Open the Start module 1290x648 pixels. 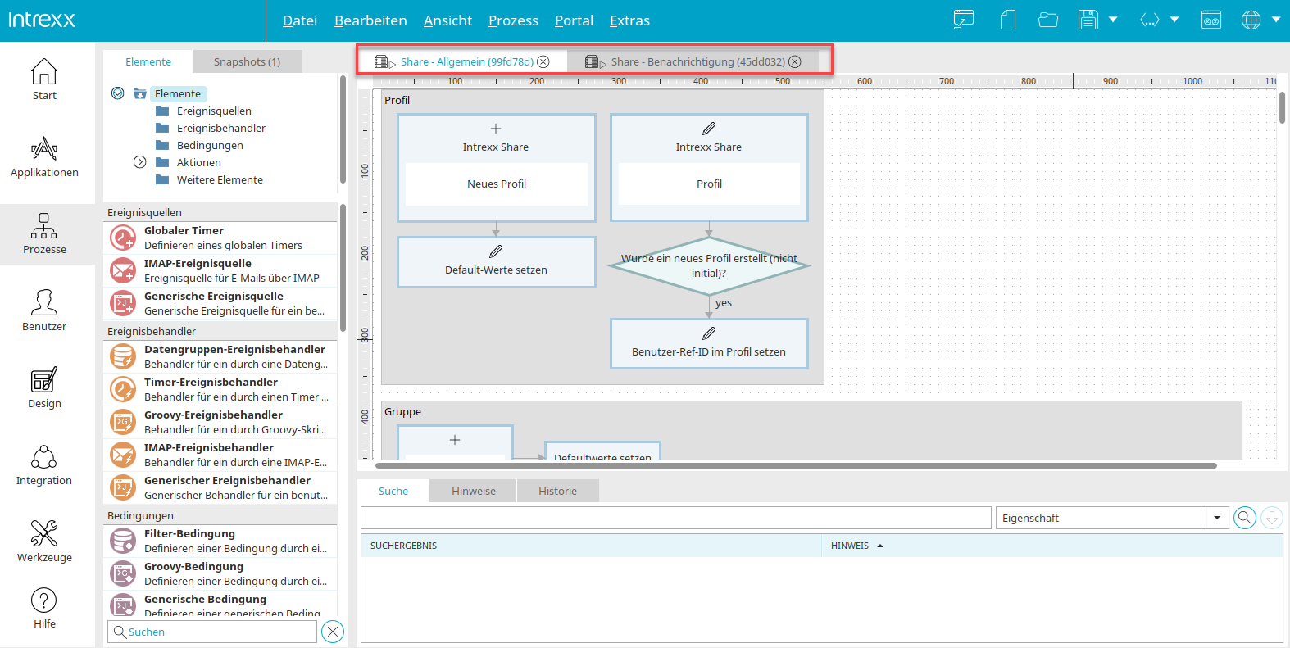(x=44, y=79)
